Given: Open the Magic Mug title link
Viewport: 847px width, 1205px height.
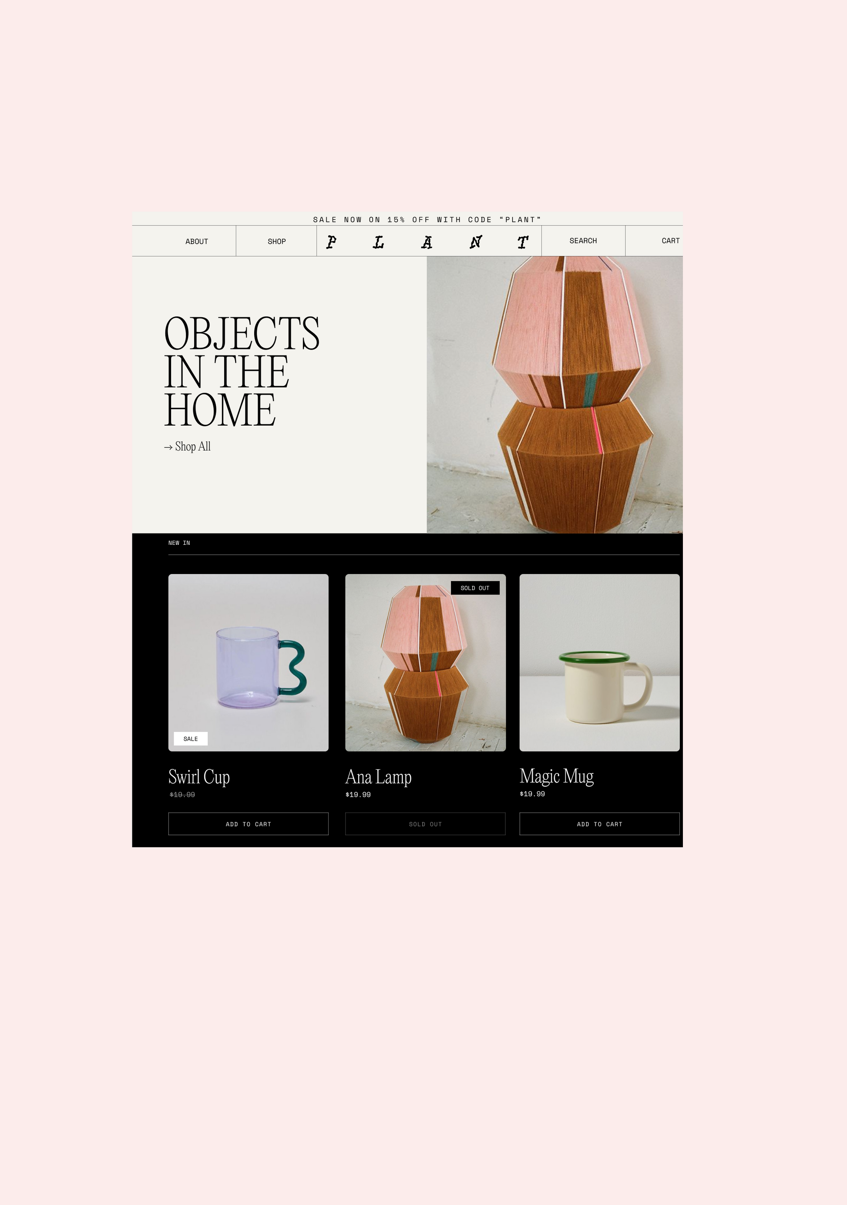Looking at the screenshot, I should pos(556,775).
